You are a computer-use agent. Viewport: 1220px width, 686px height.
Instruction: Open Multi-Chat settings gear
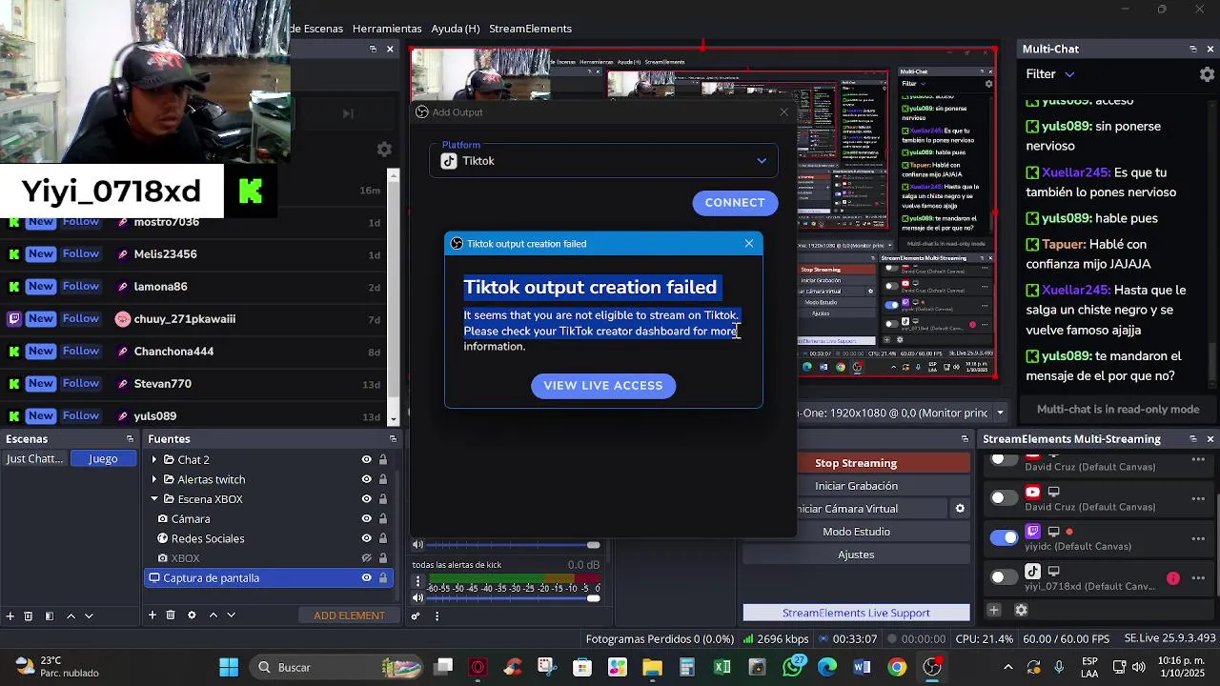pos(1207,74)
